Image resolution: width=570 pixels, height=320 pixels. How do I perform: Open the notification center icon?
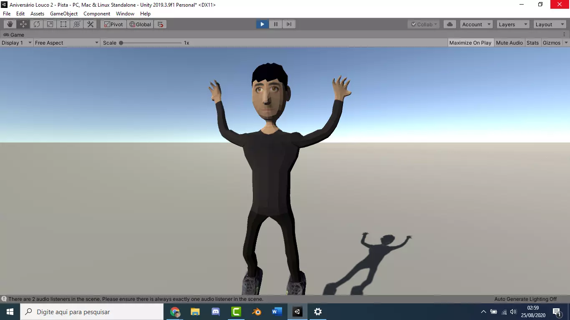(x=557, y=312)
